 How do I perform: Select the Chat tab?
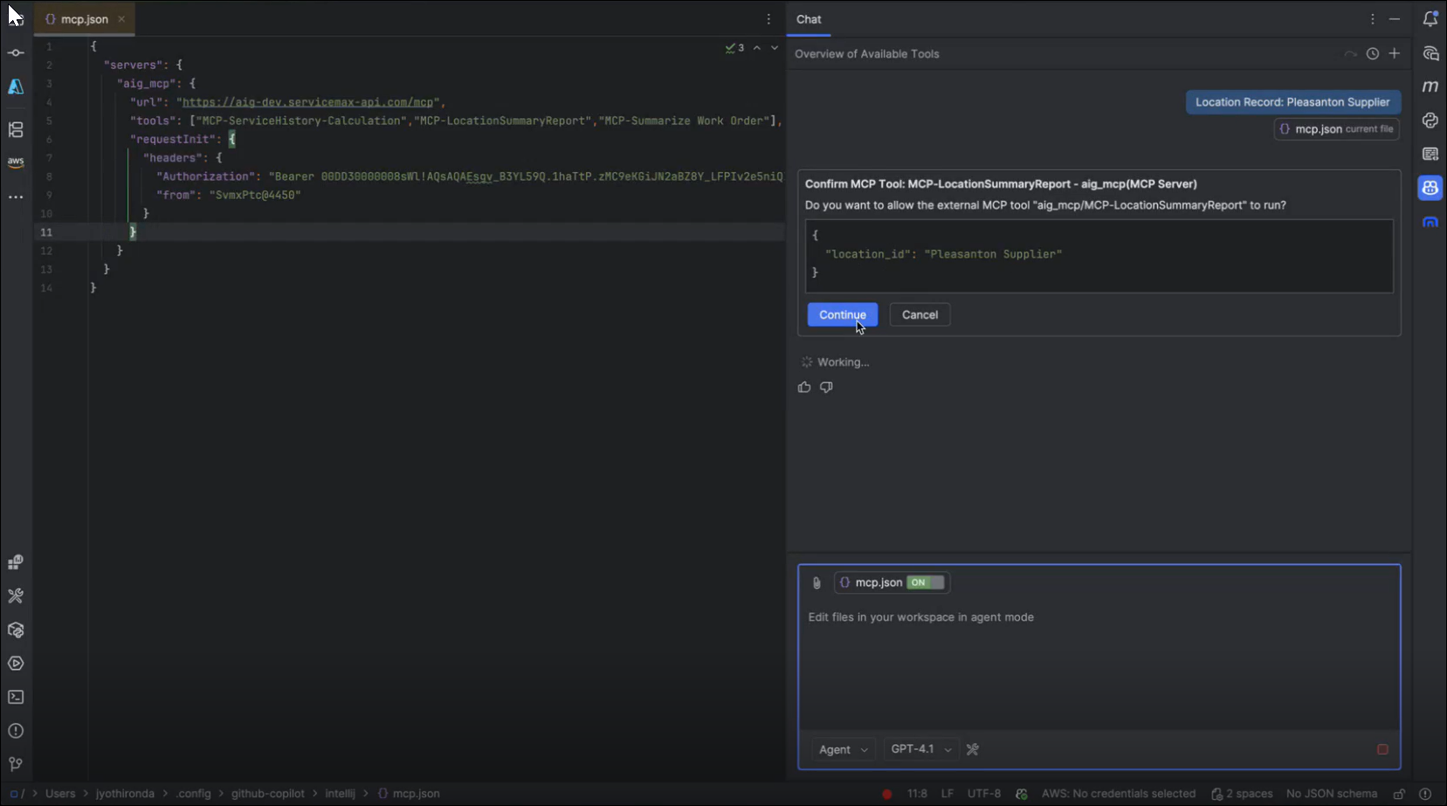[809, 19]
